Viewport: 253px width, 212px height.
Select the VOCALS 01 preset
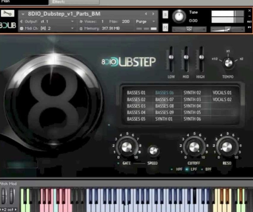[x=222, y=93]
